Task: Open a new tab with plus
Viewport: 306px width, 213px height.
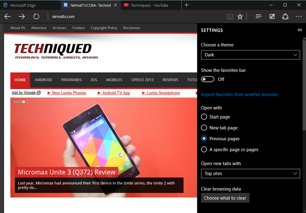Action: [186, 5]
